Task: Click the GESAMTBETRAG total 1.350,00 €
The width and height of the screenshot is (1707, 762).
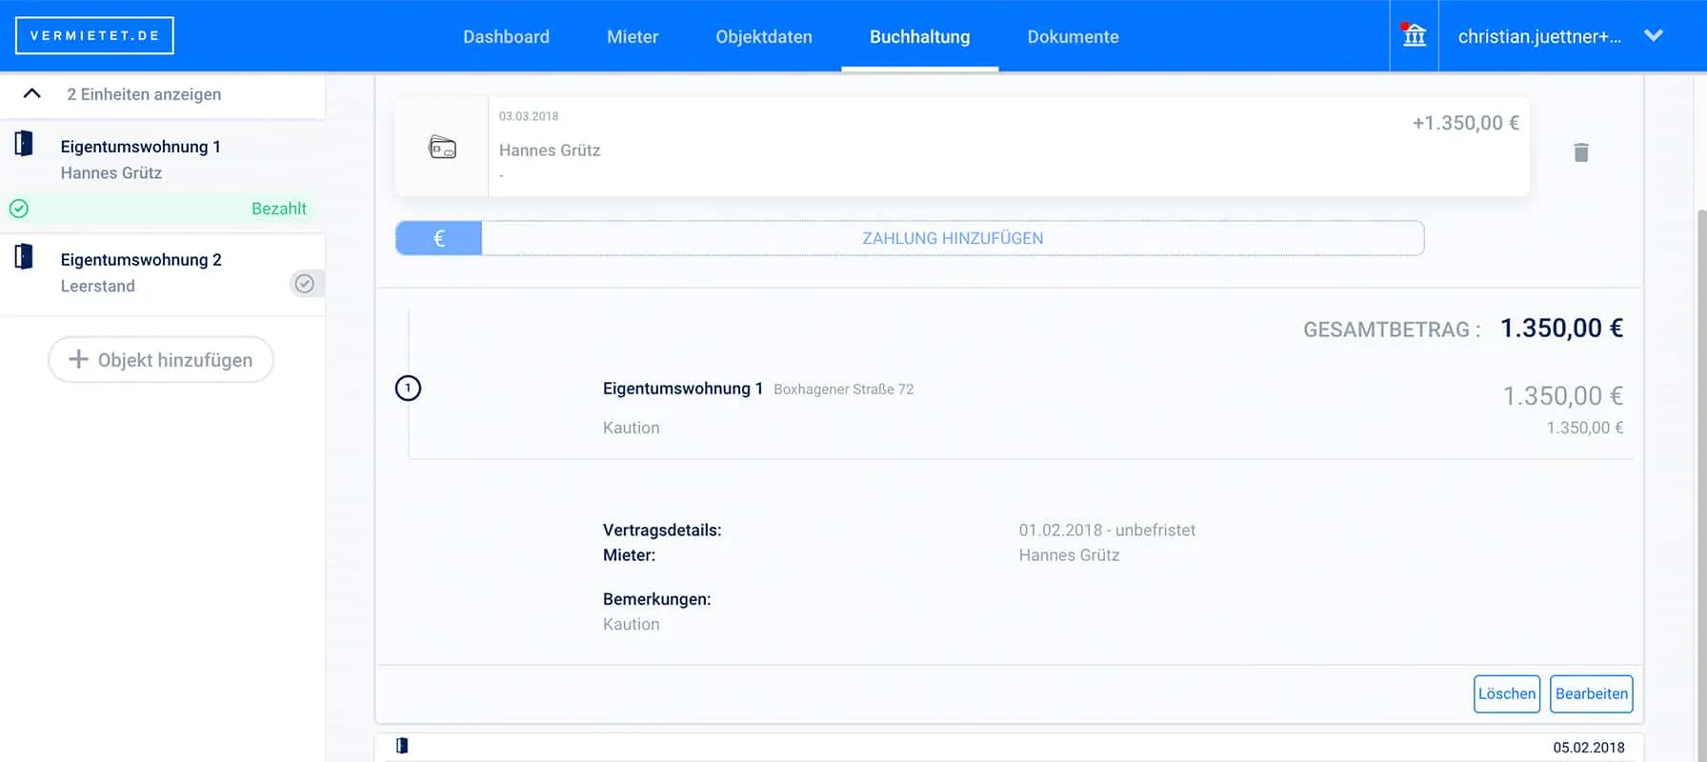Action: click(x=1561, y=328)
